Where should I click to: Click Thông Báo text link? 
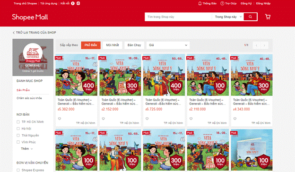point(209,3)
